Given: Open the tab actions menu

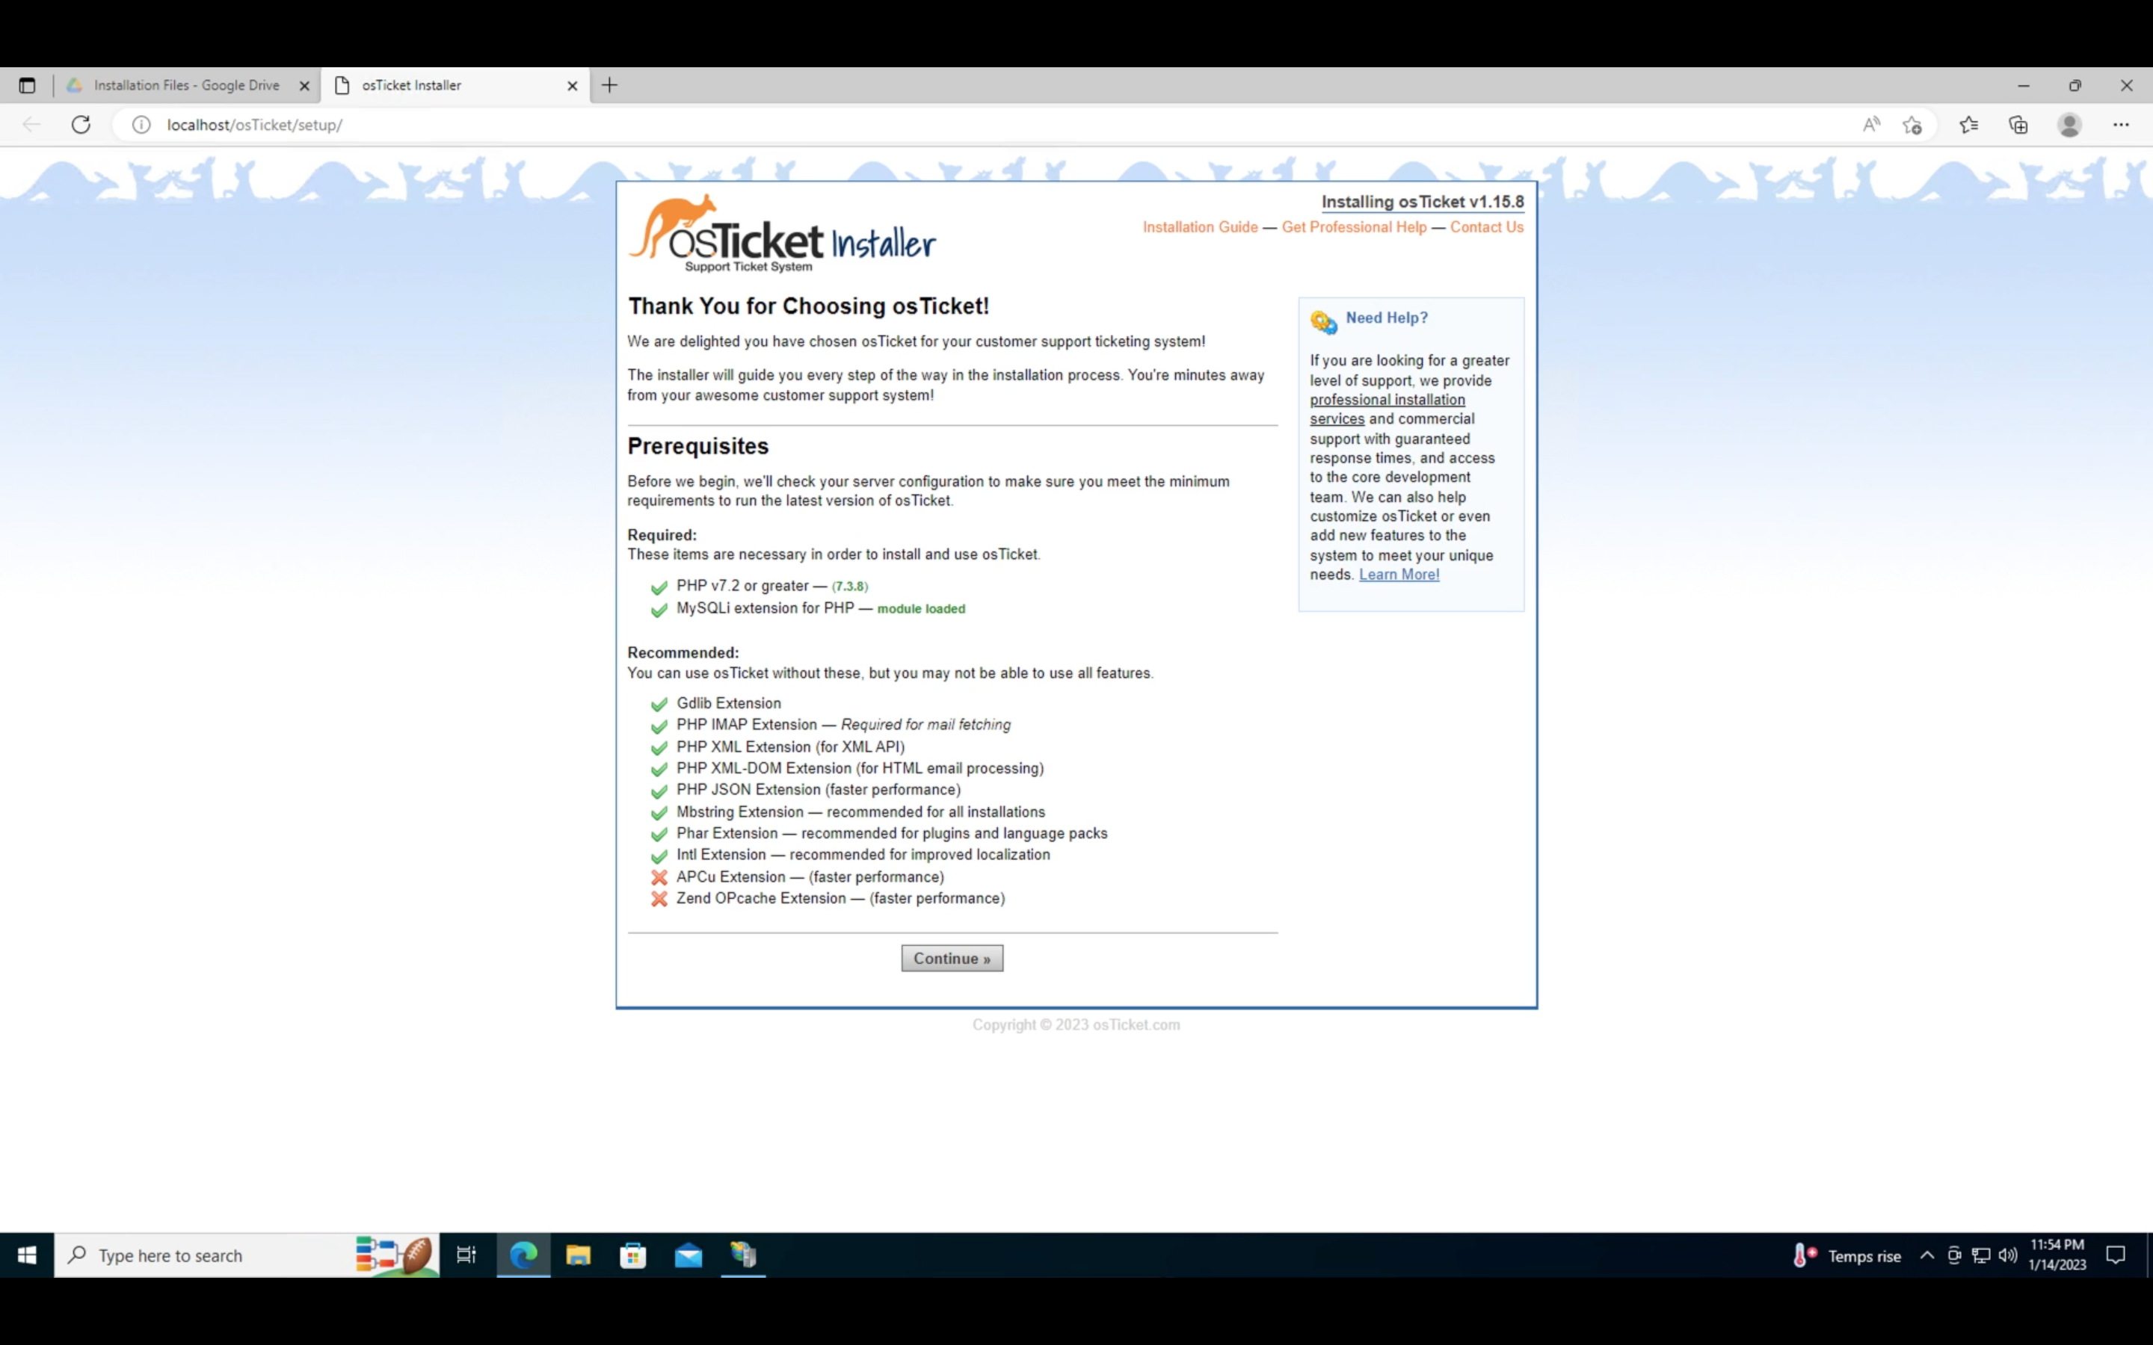Looking at the screenshot, I should pyautogui.click(x=27, y=84).
